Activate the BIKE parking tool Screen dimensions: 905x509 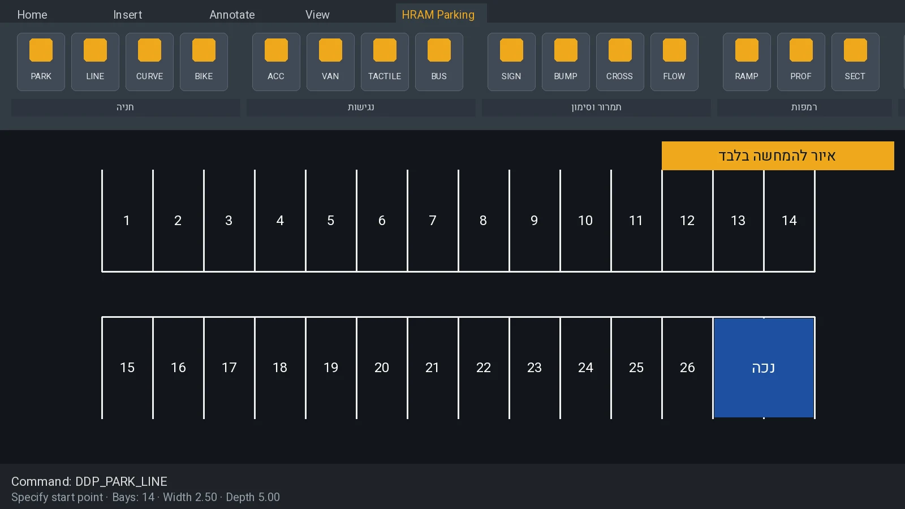pyautogui.click(x=204, y=62)
